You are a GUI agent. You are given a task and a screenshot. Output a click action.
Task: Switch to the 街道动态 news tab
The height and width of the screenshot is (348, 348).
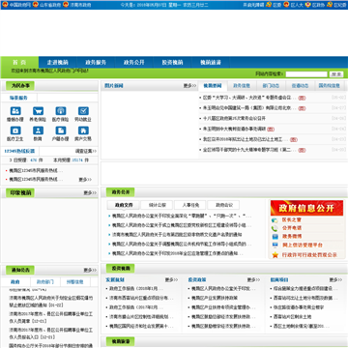point(300,86)
